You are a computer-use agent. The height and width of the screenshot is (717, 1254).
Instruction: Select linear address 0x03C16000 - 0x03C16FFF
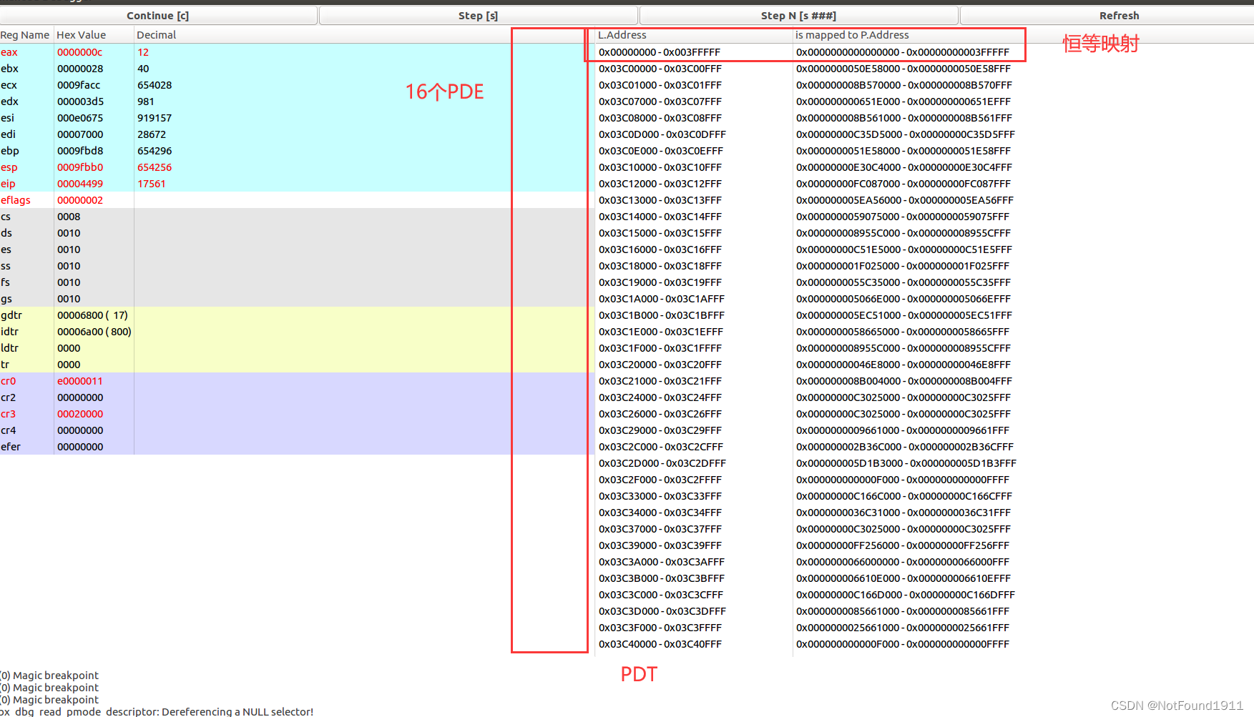(x=660, y=249)
